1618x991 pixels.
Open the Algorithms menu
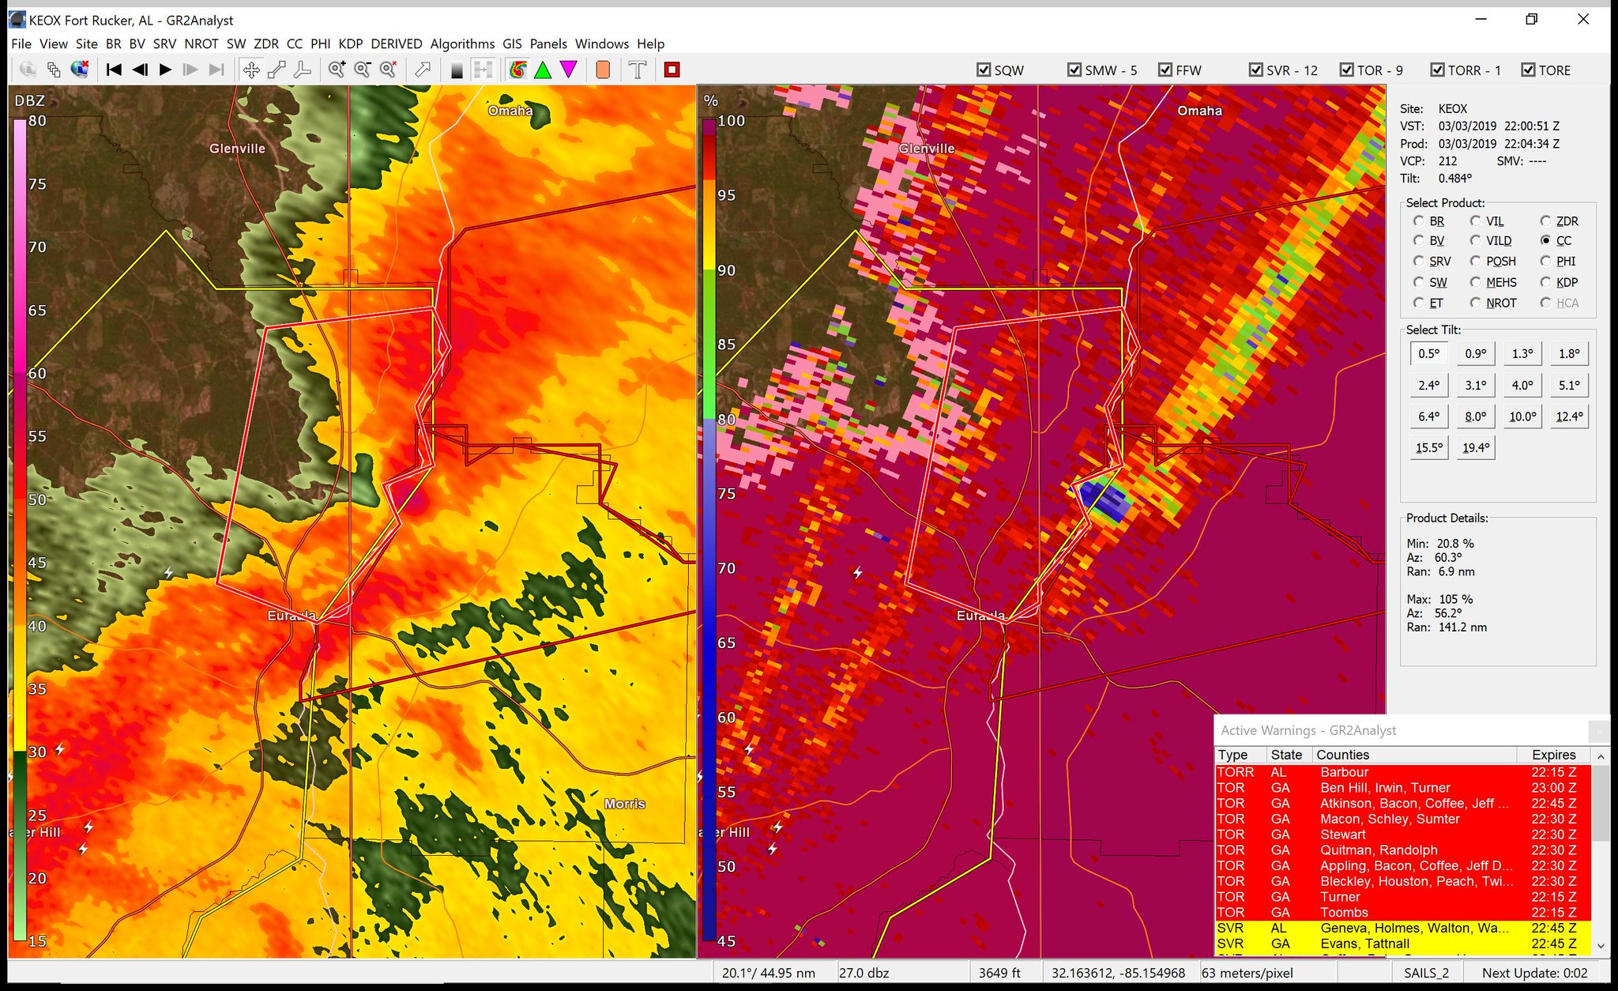pyautogui.click(x=462, y=44)
